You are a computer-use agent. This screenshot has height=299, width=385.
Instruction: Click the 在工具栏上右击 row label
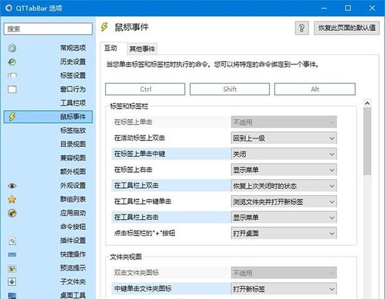[136, 218]
